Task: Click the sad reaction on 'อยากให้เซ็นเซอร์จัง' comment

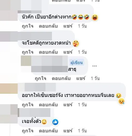Action: pyautogui.click(x=121, y=101)
